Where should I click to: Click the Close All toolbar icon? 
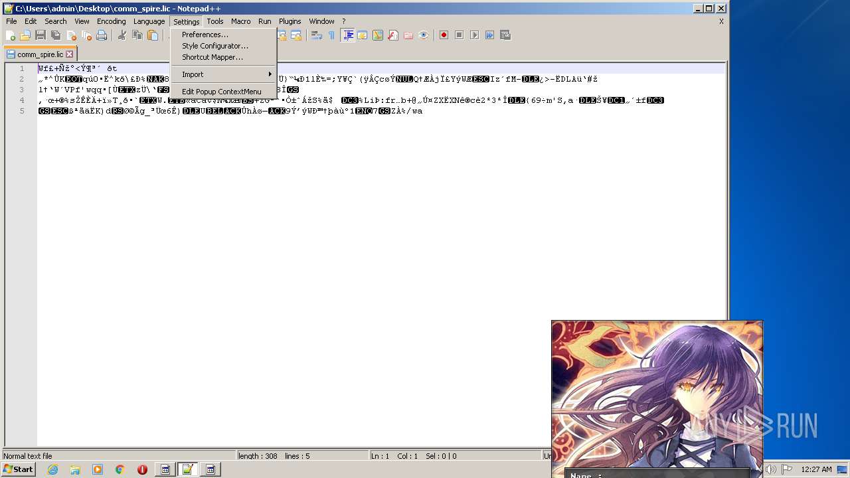[86, 35]
